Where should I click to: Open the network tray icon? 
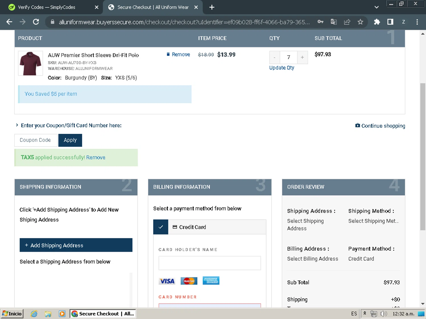pyautogui.click(x=373, y=314)
